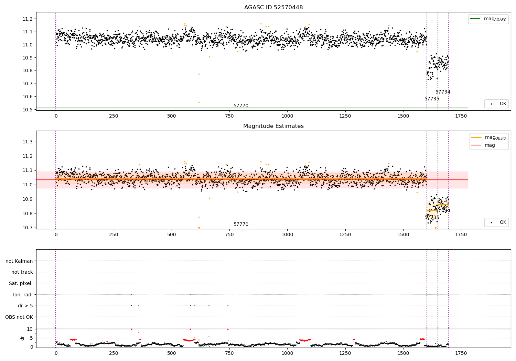The image size is (516, 361).
Task: Click the '1750' x-axis tick of bottom plot
Action: click(461, 353)
